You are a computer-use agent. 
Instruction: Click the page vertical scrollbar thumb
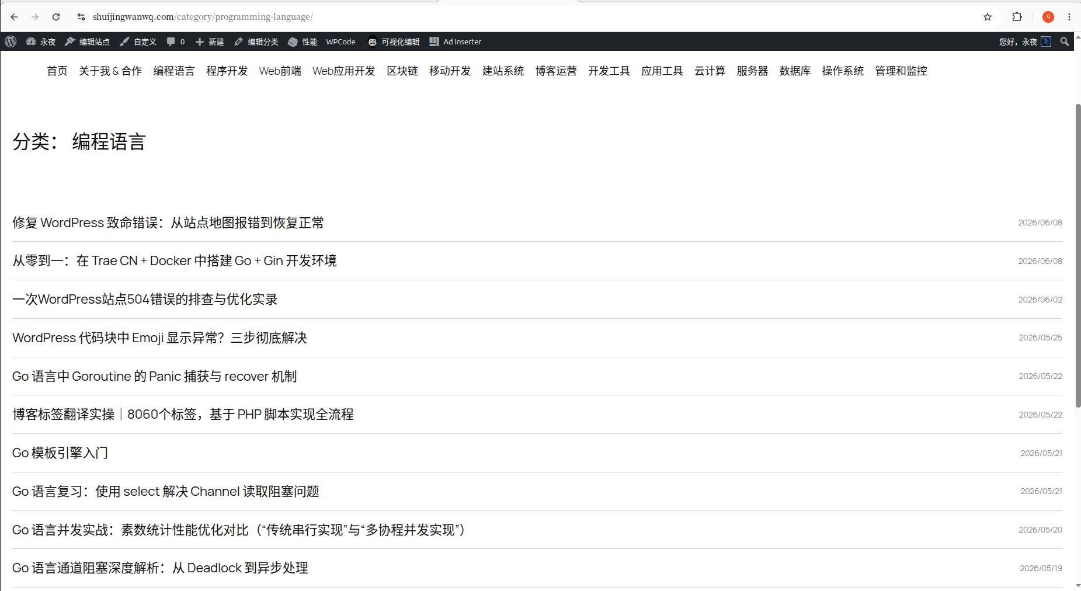(1077, 255)
